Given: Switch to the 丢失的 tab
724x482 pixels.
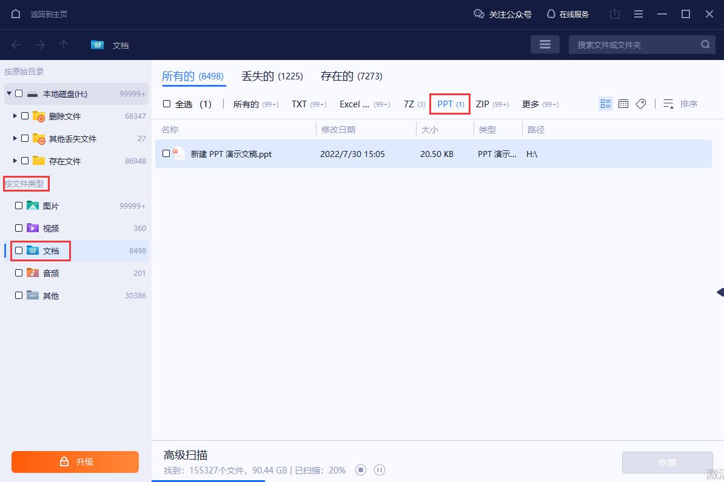Looking at the screenshot, I should click(x=272, y=76).
